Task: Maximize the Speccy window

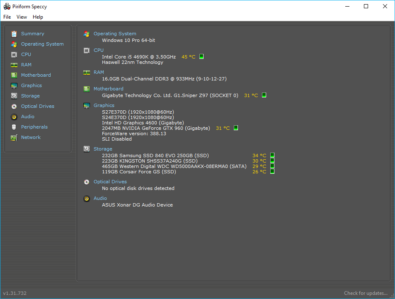Action: [366, 6]
